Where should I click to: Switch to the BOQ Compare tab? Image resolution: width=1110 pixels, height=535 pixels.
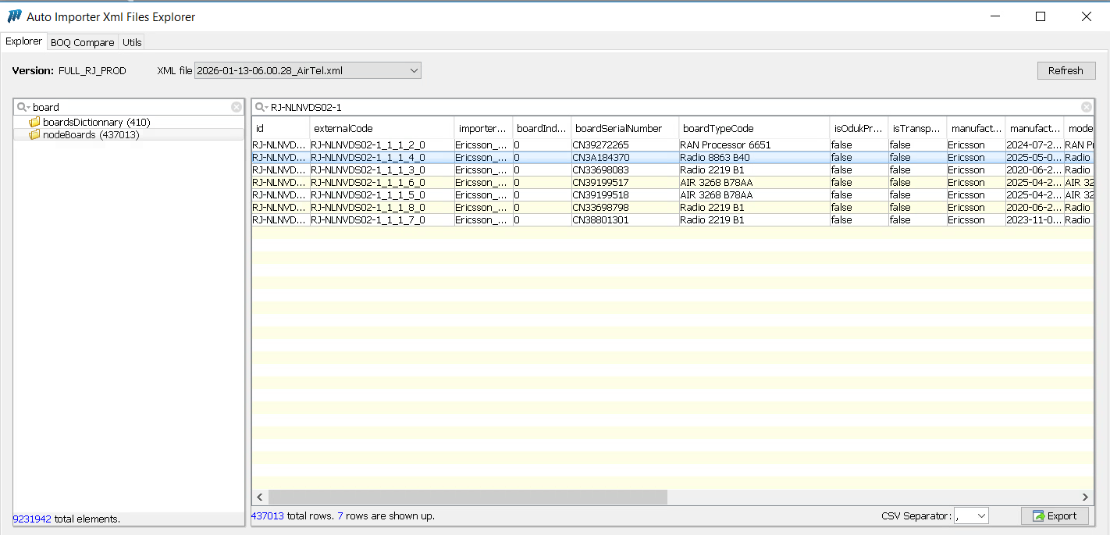pyautogui.click(x=82, y=42)
